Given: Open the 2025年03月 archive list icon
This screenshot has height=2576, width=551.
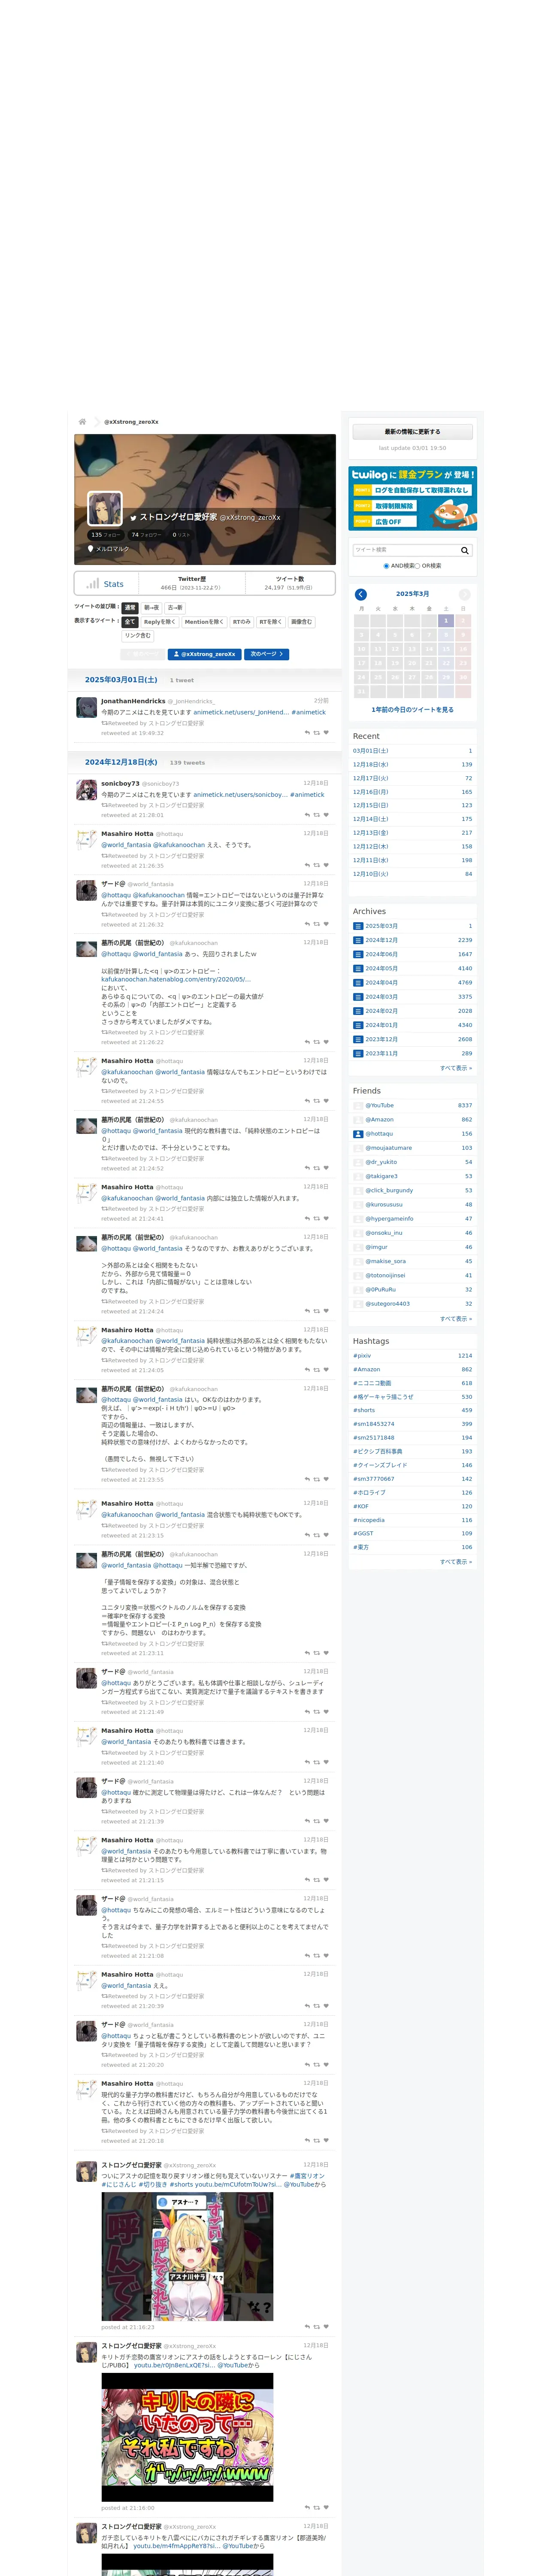Looking at the screenshot, I should pos(358,926).
